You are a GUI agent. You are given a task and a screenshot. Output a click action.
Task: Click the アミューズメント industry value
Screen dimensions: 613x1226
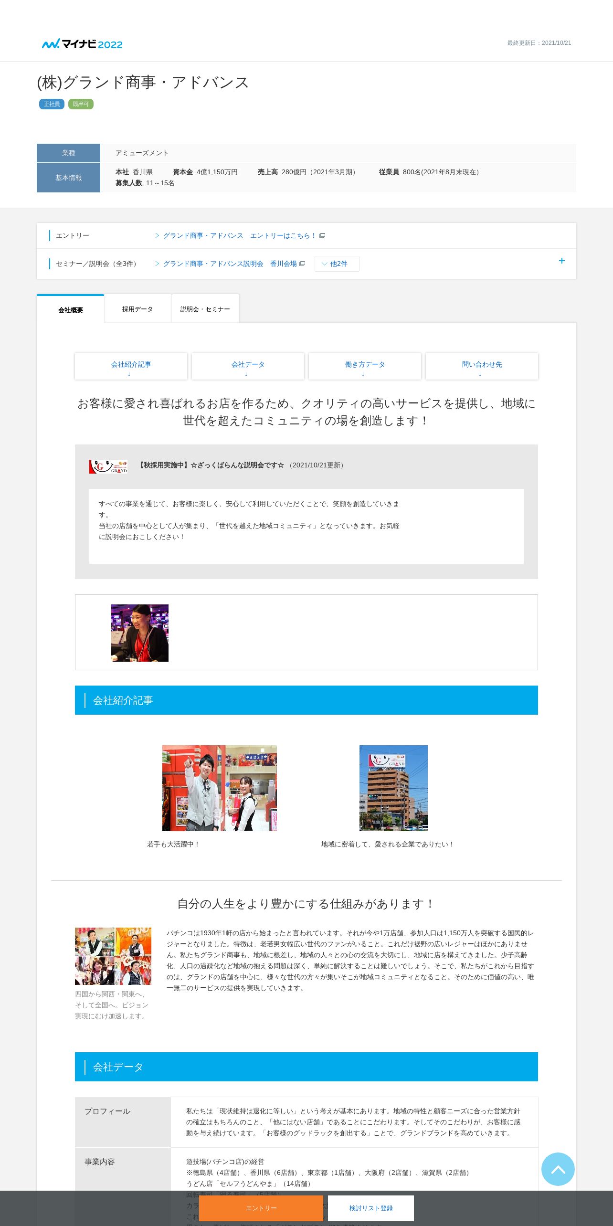[x=142, y=153]
